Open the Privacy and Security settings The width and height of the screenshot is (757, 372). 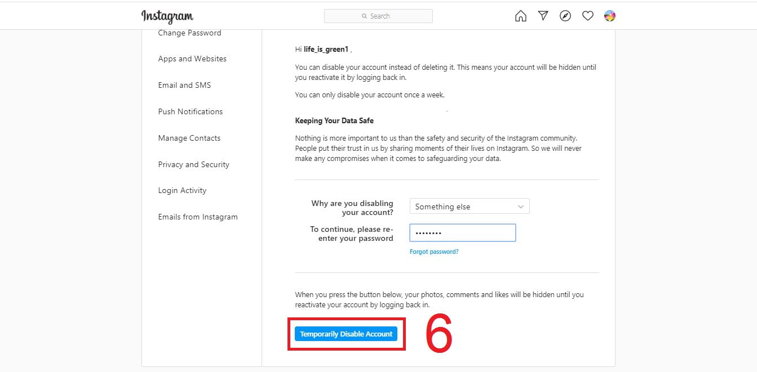[x=194, y=164]
